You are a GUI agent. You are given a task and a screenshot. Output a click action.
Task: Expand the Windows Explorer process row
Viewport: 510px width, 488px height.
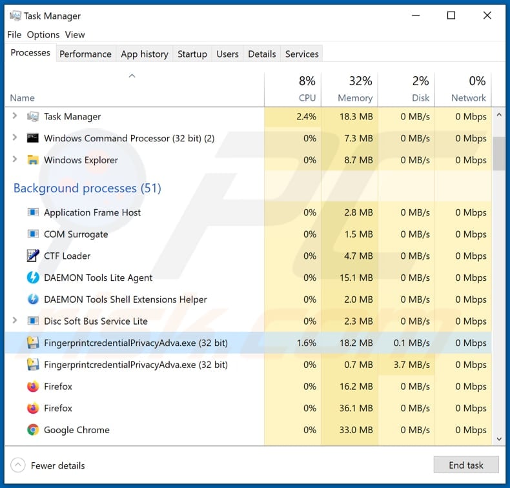point(14,159)
